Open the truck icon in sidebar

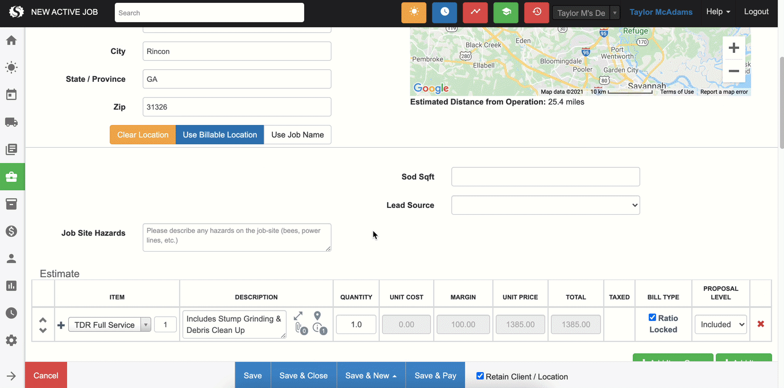tap(11, 122)
